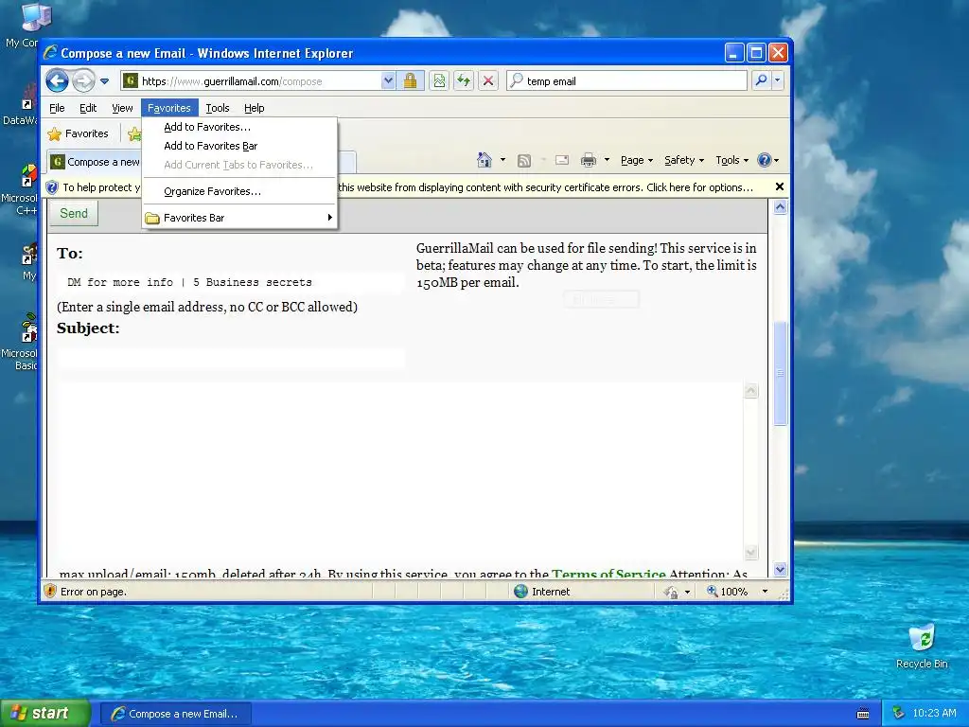Close the information bar with X

coord(780,186)
